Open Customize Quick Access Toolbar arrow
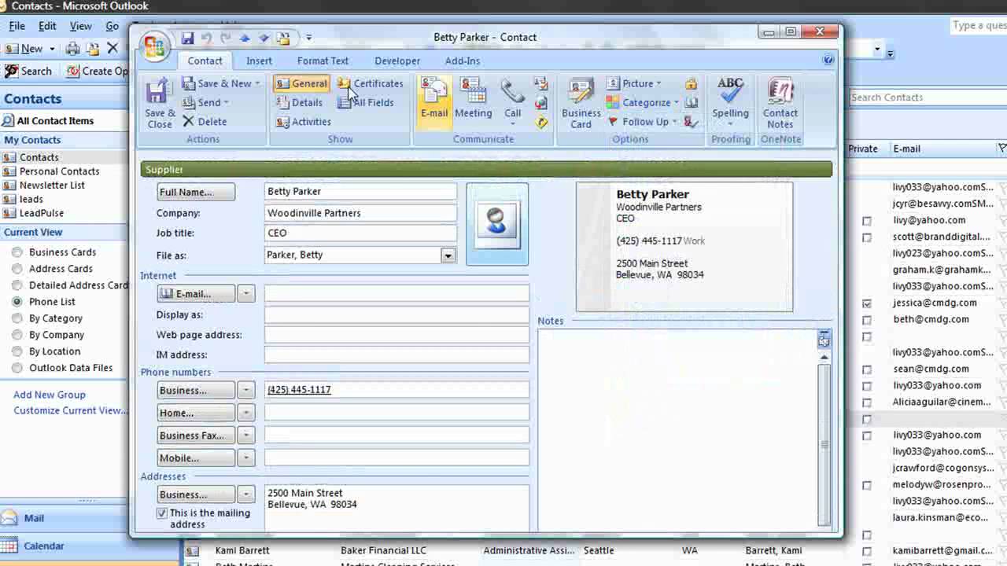The height and width of the screenshot is (566, 1007). click(x=309, y=38)
